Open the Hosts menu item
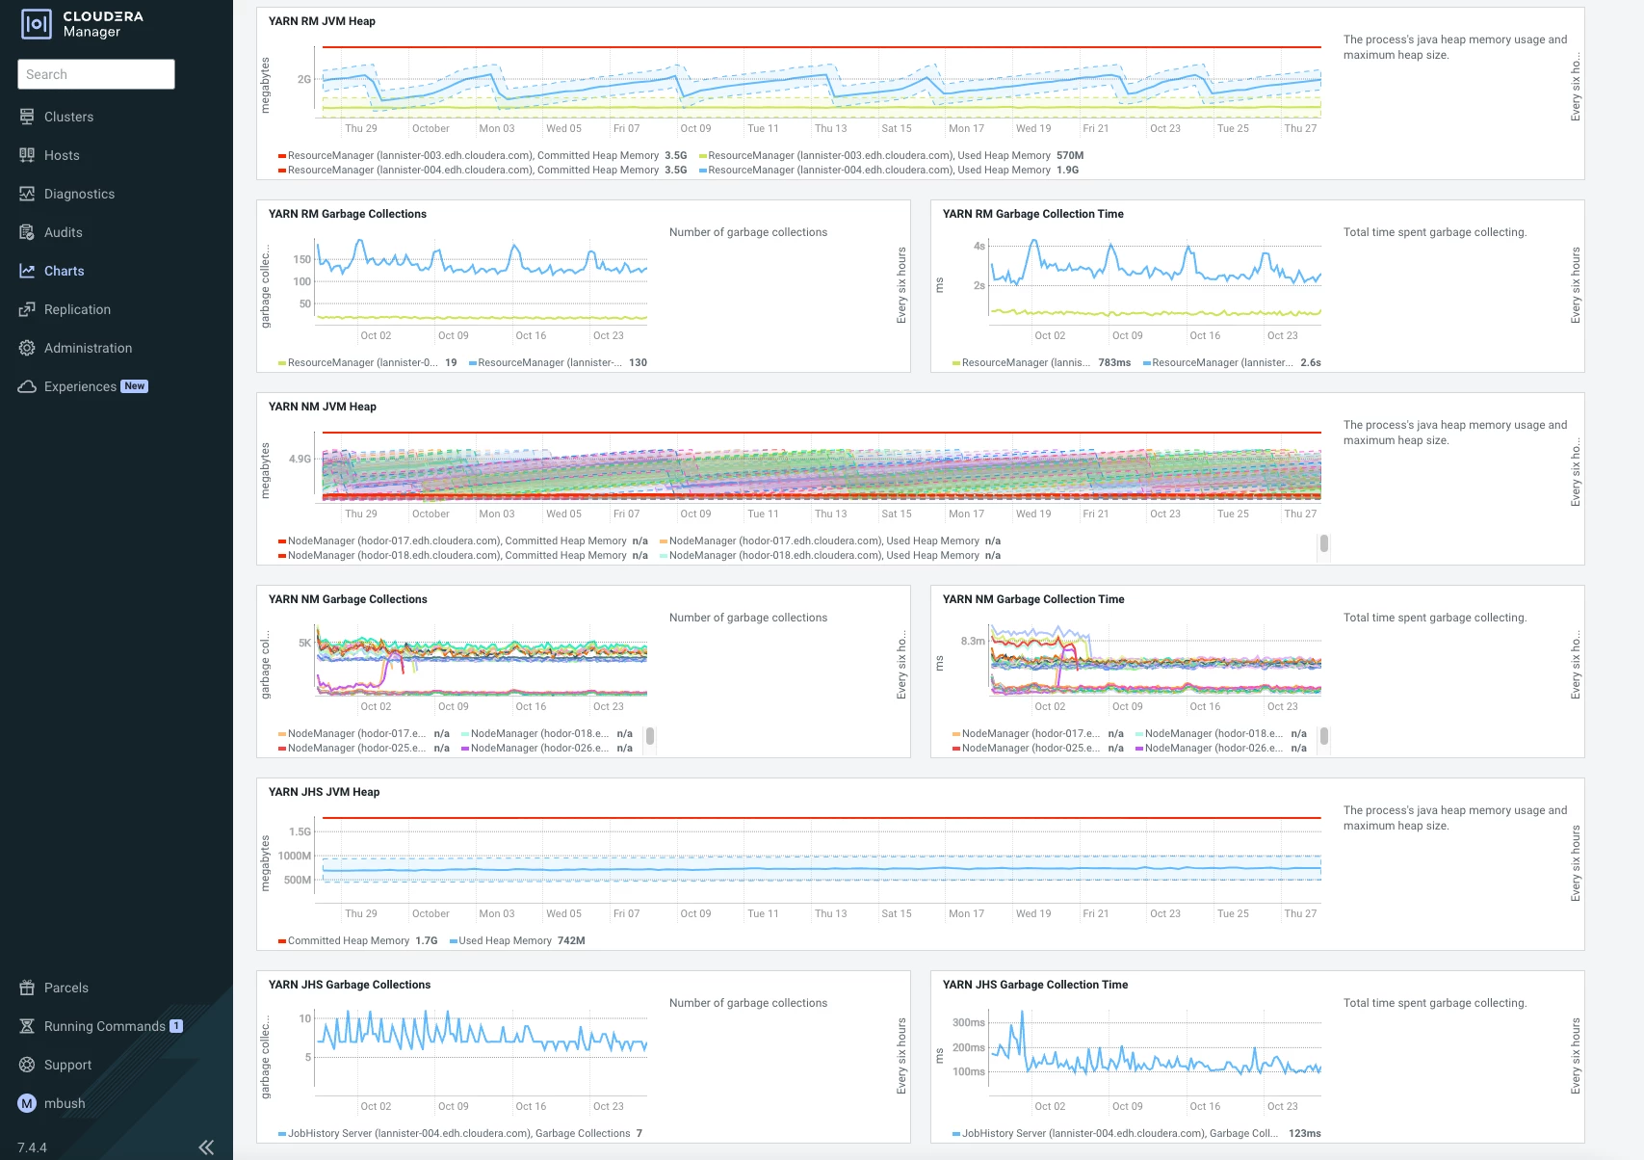 point(62,155)
